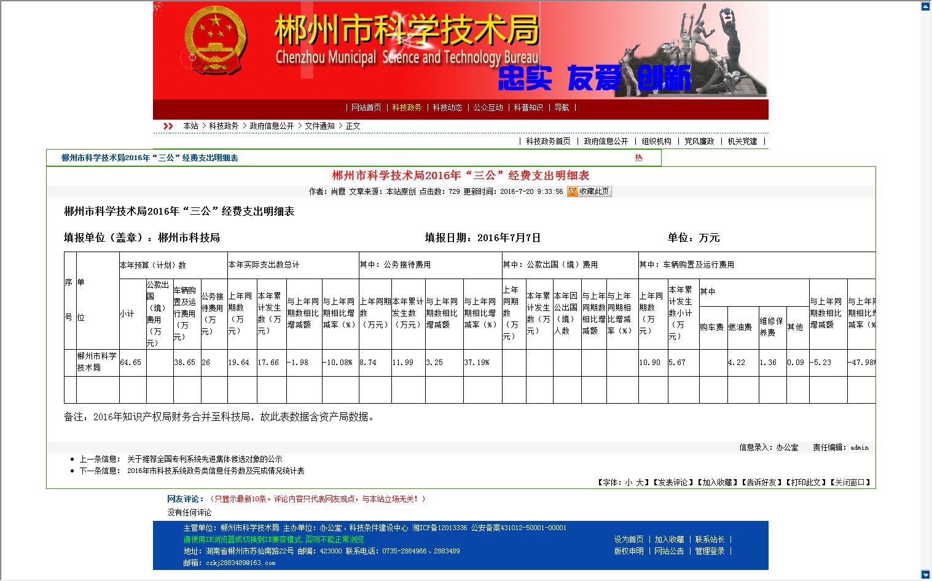Click the scroll-down arrow at page bottom
The height and width of the screenshot is (581, 932).
[926, 575]
